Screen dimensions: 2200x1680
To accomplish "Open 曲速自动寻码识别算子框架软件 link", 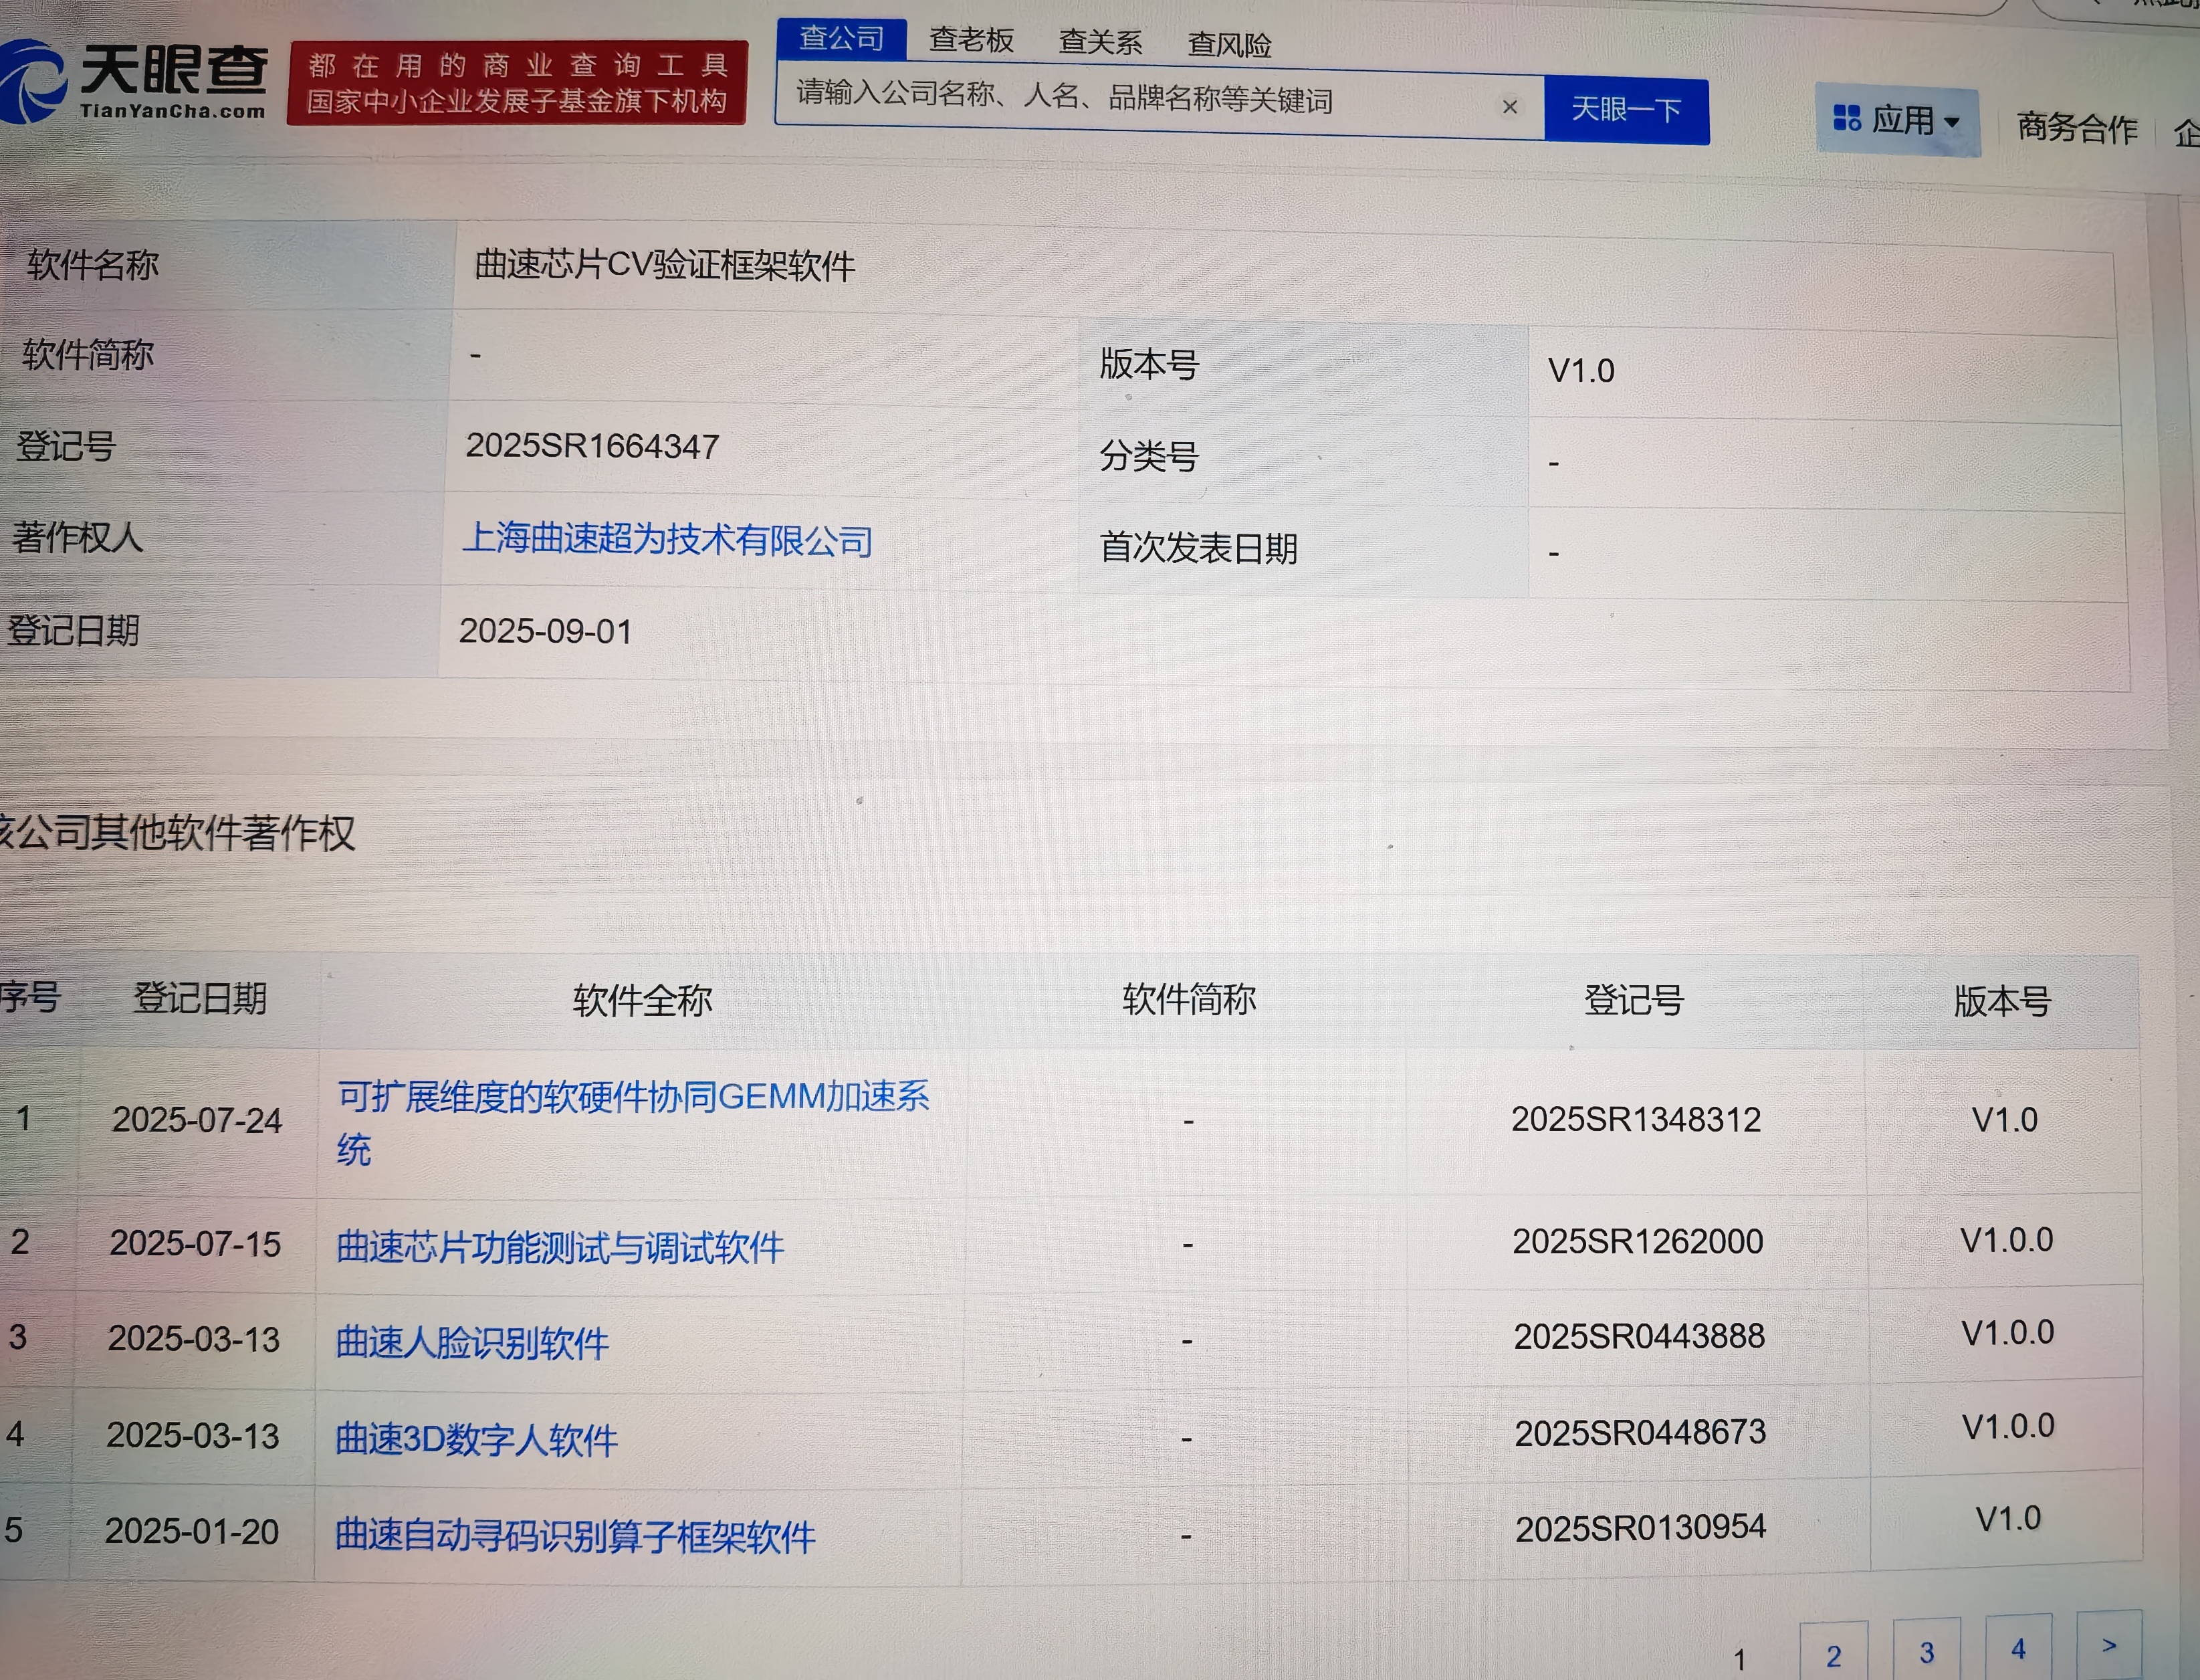I will click(574, 1535).
